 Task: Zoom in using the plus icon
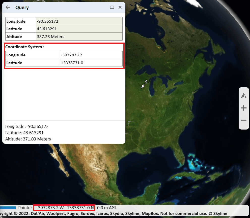click(x=243, y=108)
